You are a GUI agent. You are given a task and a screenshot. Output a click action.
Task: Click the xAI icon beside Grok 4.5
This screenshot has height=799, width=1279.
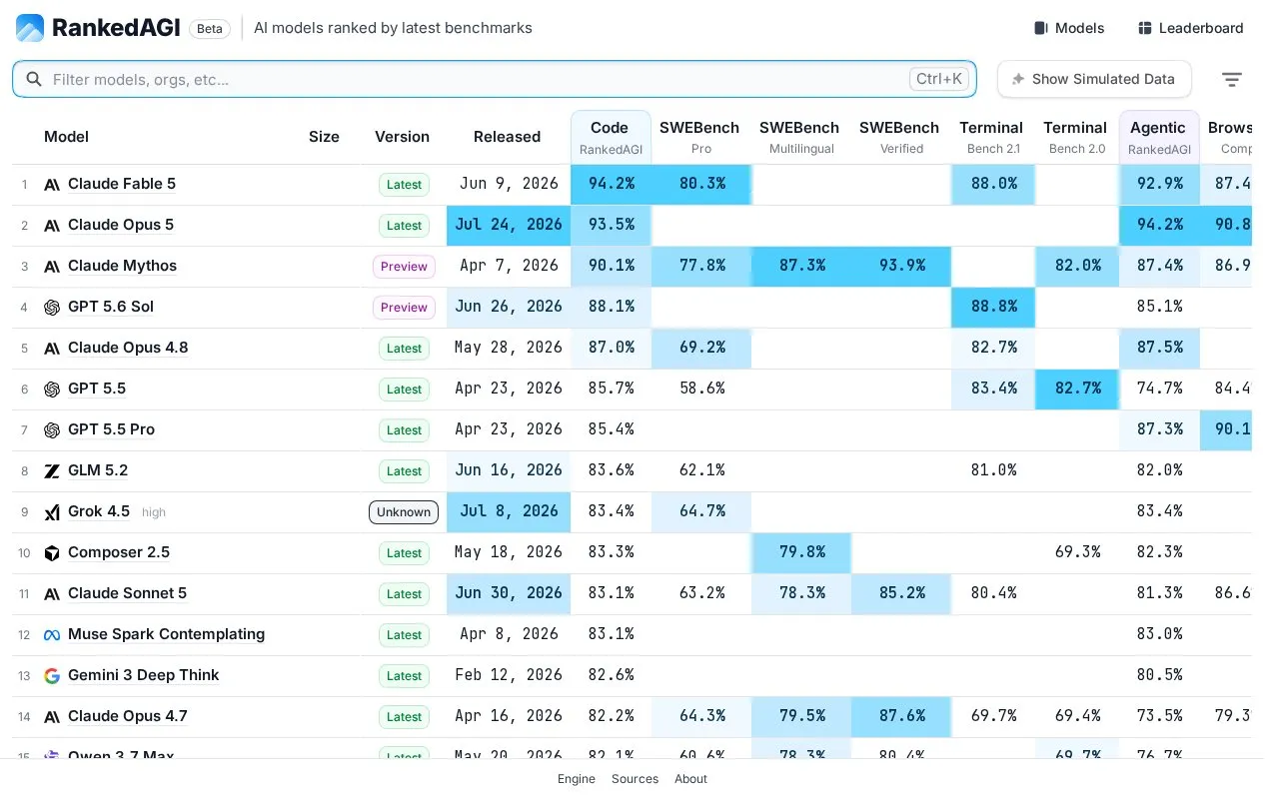(x=52, y=511)
